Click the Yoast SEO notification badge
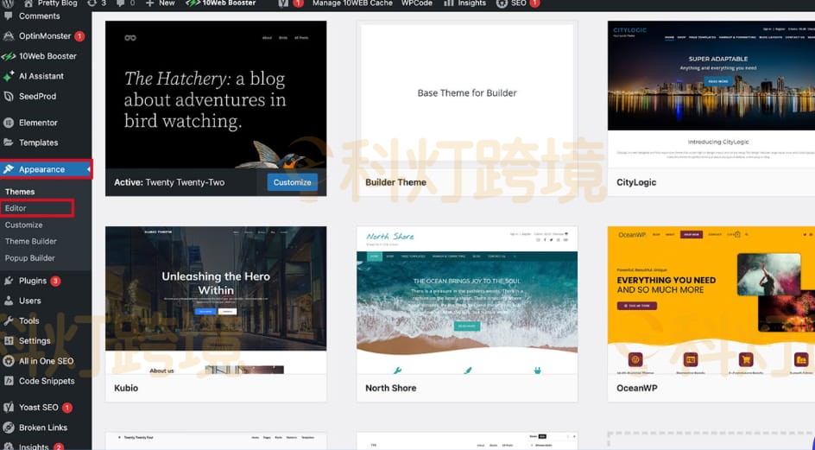Viewport: 815px width, 450px height. tap(67, 408)
